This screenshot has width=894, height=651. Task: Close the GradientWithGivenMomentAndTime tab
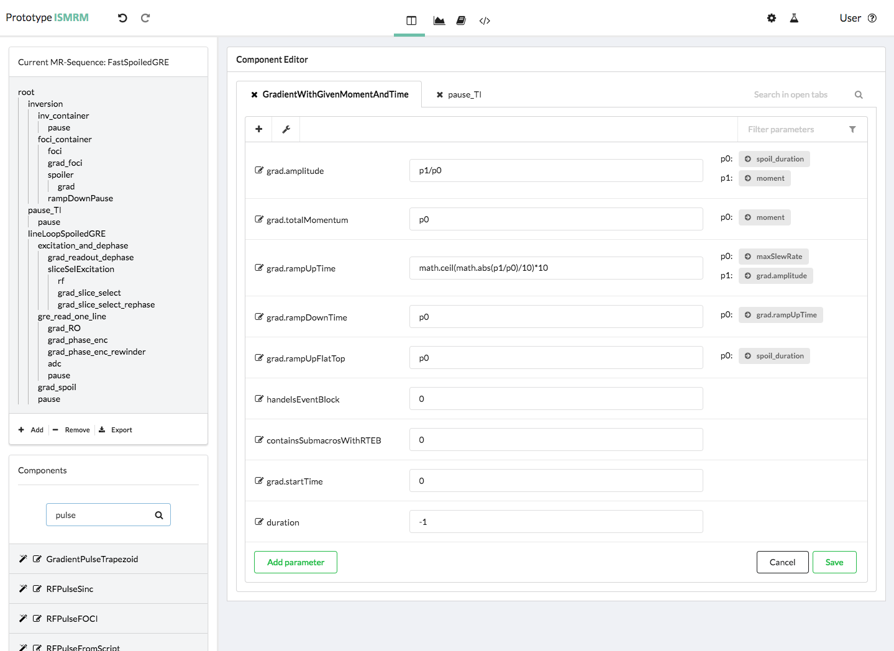tap(254, 94)
